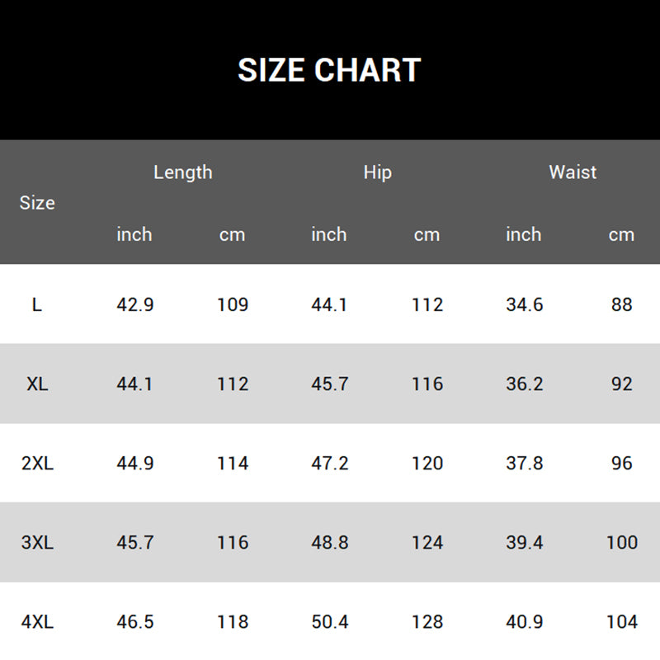The height and width of the screenshot is (660, 660).
Task: Click the 4XL waist value 40.9 inches
Action: click(524, 621)
